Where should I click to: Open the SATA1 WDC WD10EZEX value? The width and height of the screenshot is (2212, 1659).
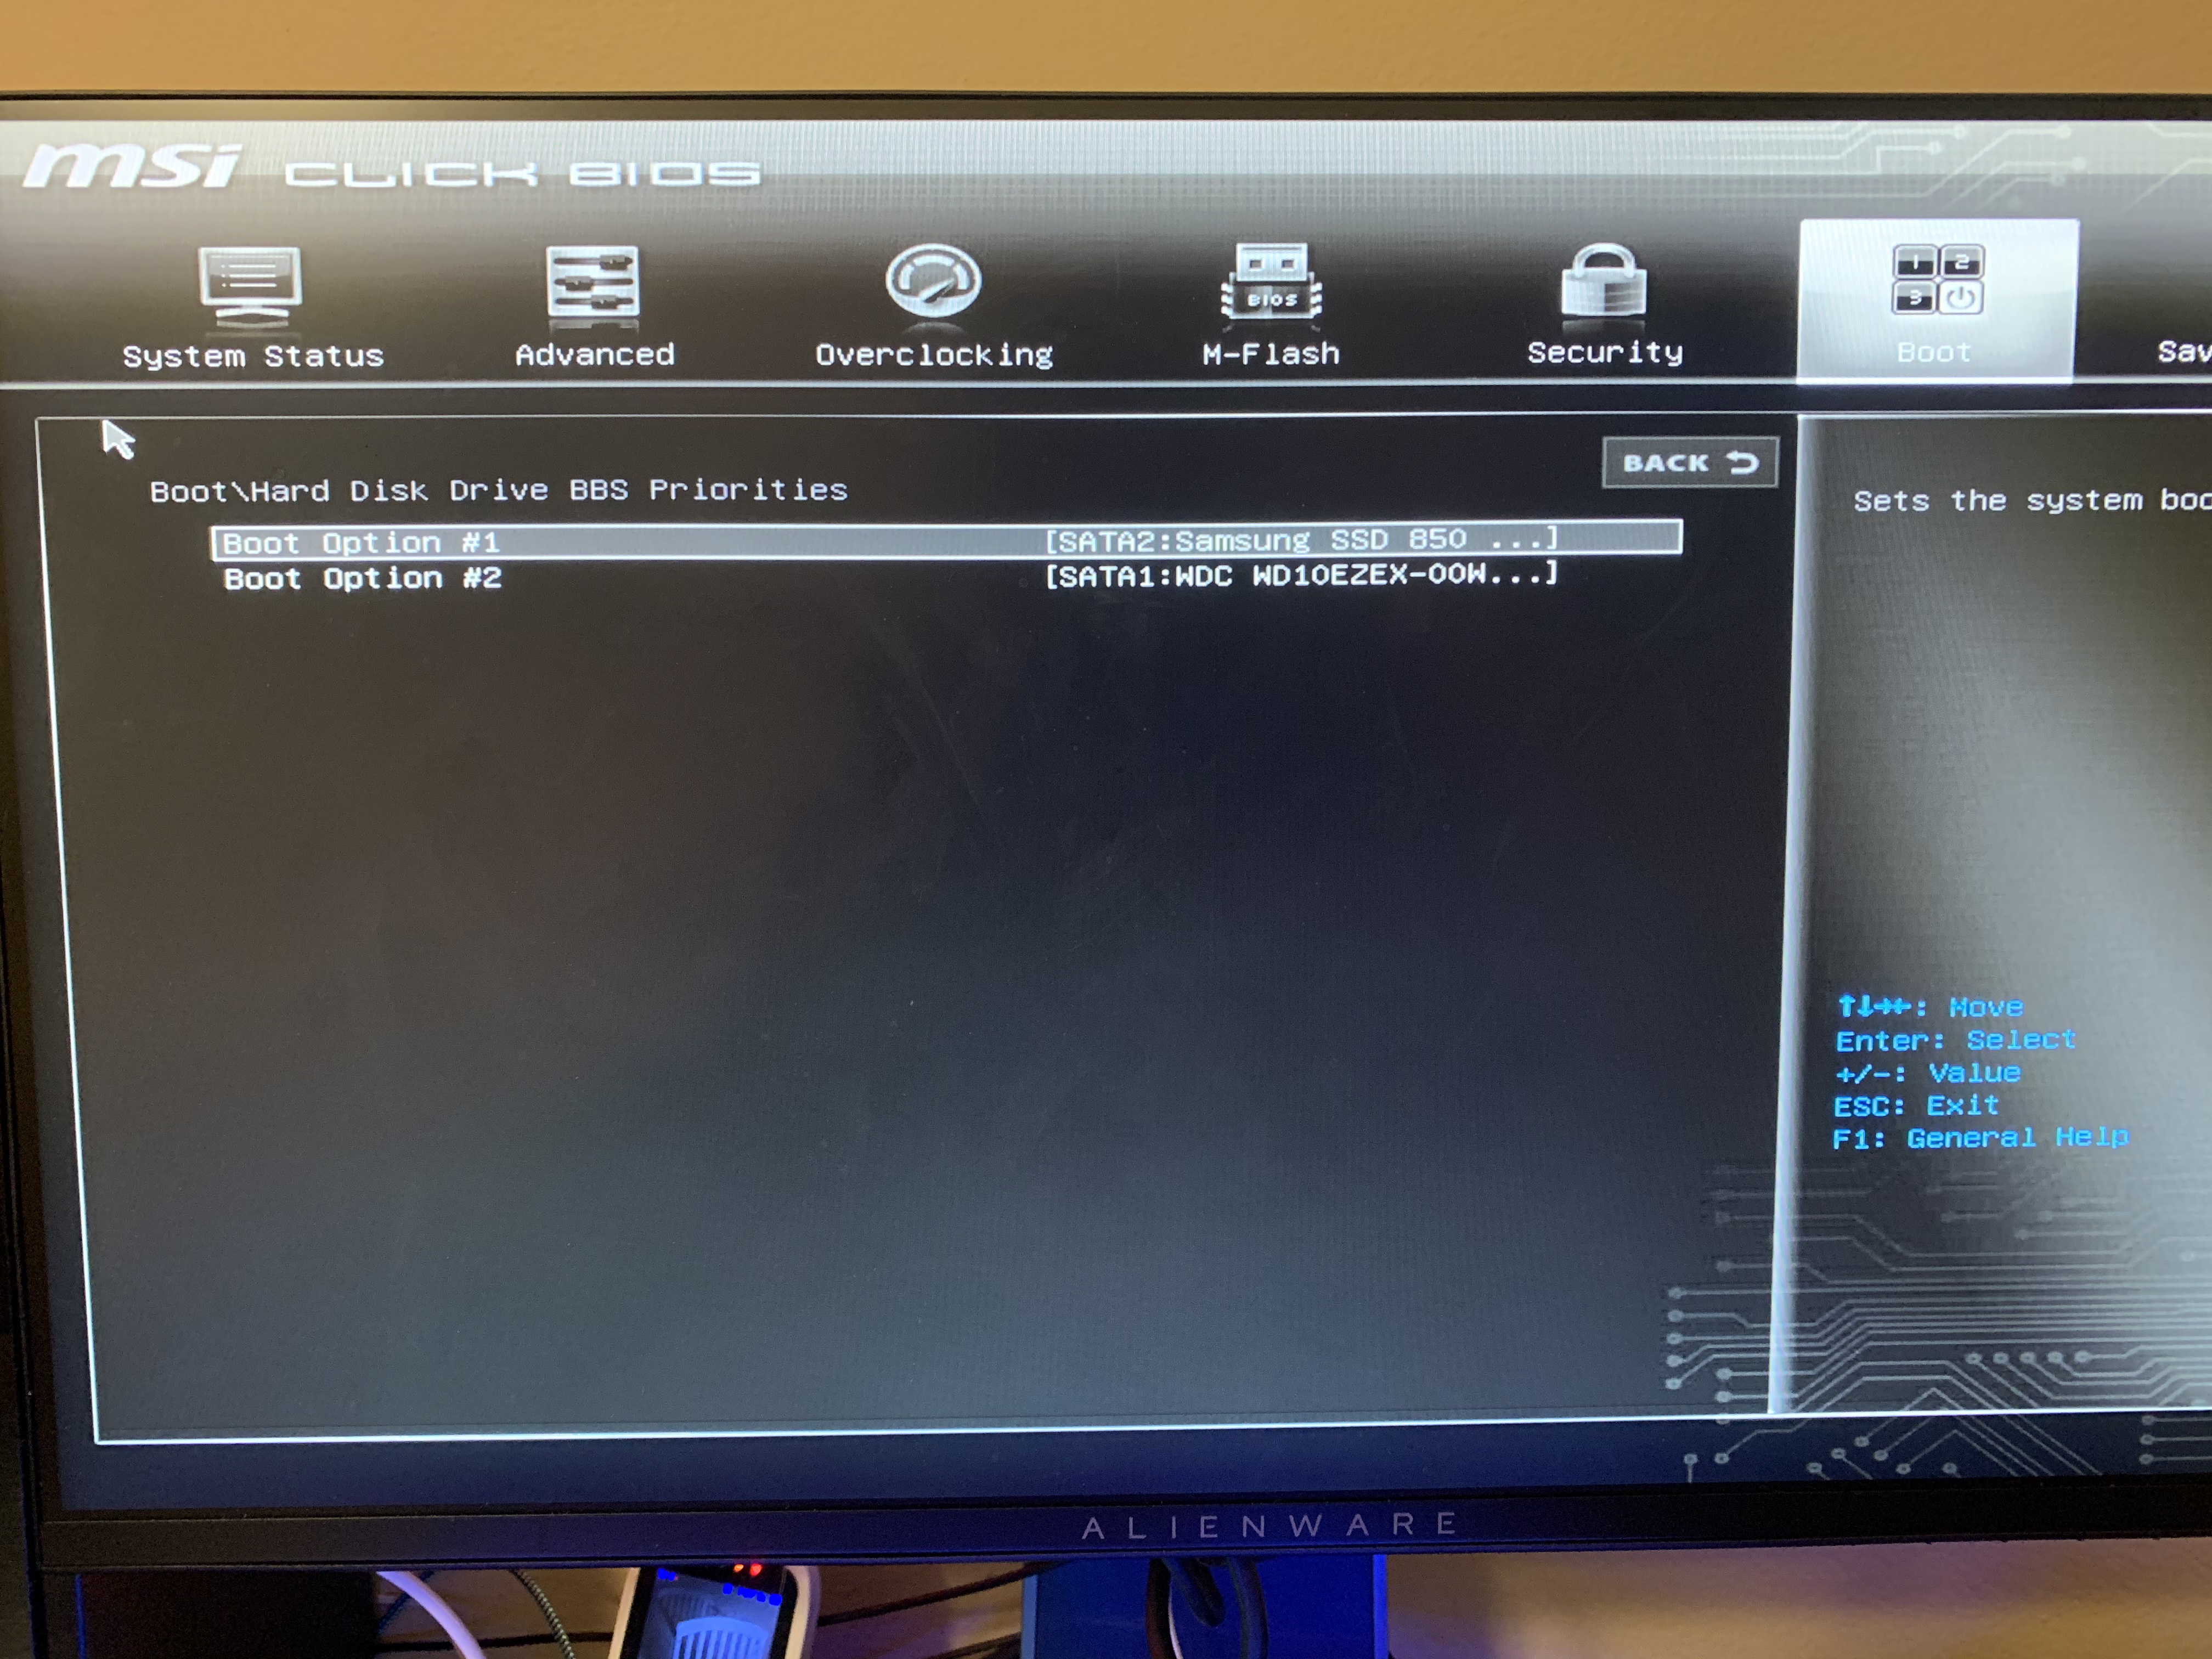[x=1301, y=575]
